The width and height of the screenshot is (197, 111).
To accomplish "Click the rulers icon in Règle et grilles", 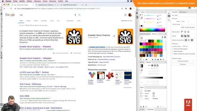I will [182, 32].
